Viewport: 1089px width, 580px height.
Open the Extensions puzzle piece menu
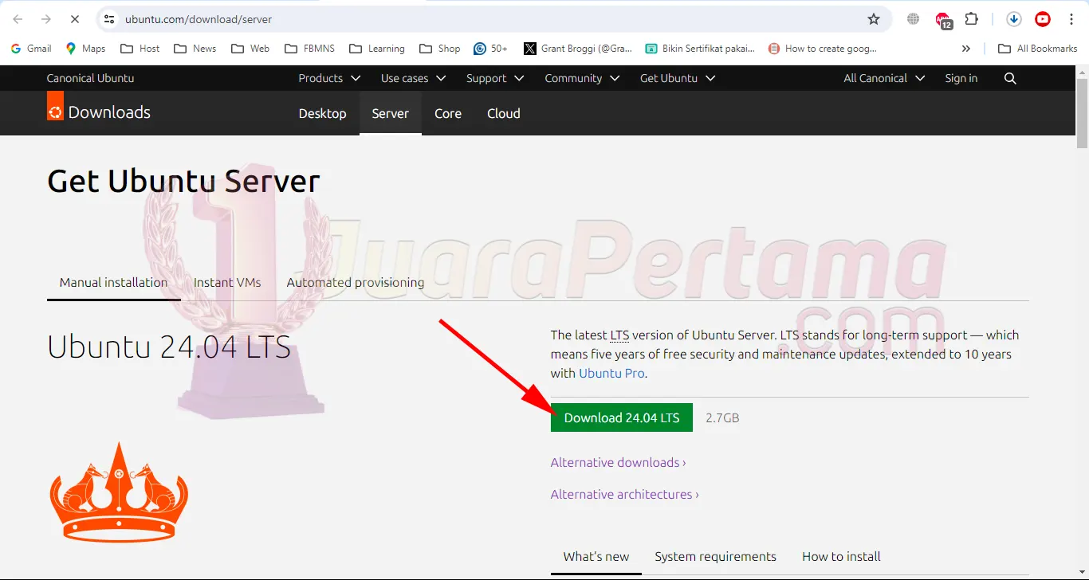(971, 19)
